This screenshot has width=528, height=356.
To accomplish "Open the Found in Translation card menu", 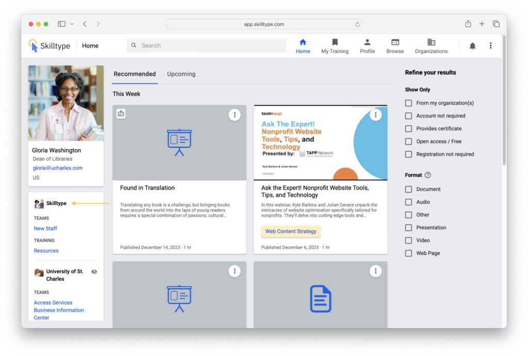I will pos(235,115).
